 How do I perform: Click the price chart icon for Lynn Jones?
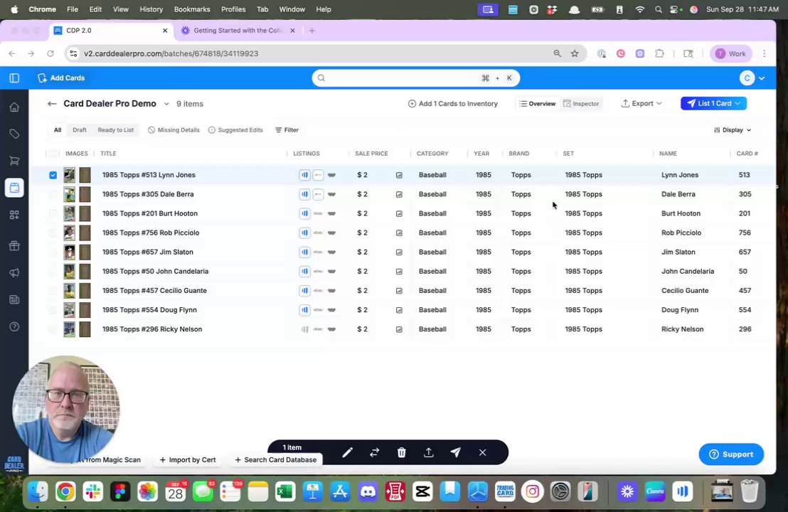[x=399, y=176]
